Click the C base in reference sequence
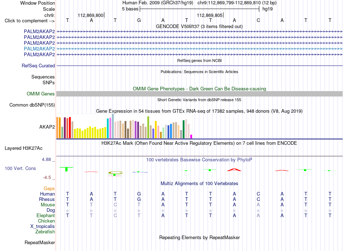 pos(259,20)
